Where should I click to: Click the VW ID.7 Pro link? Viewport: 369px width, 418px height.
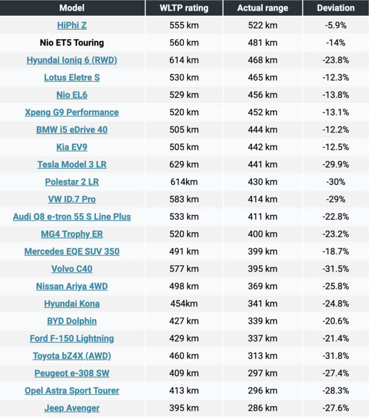tap(72, 199)
